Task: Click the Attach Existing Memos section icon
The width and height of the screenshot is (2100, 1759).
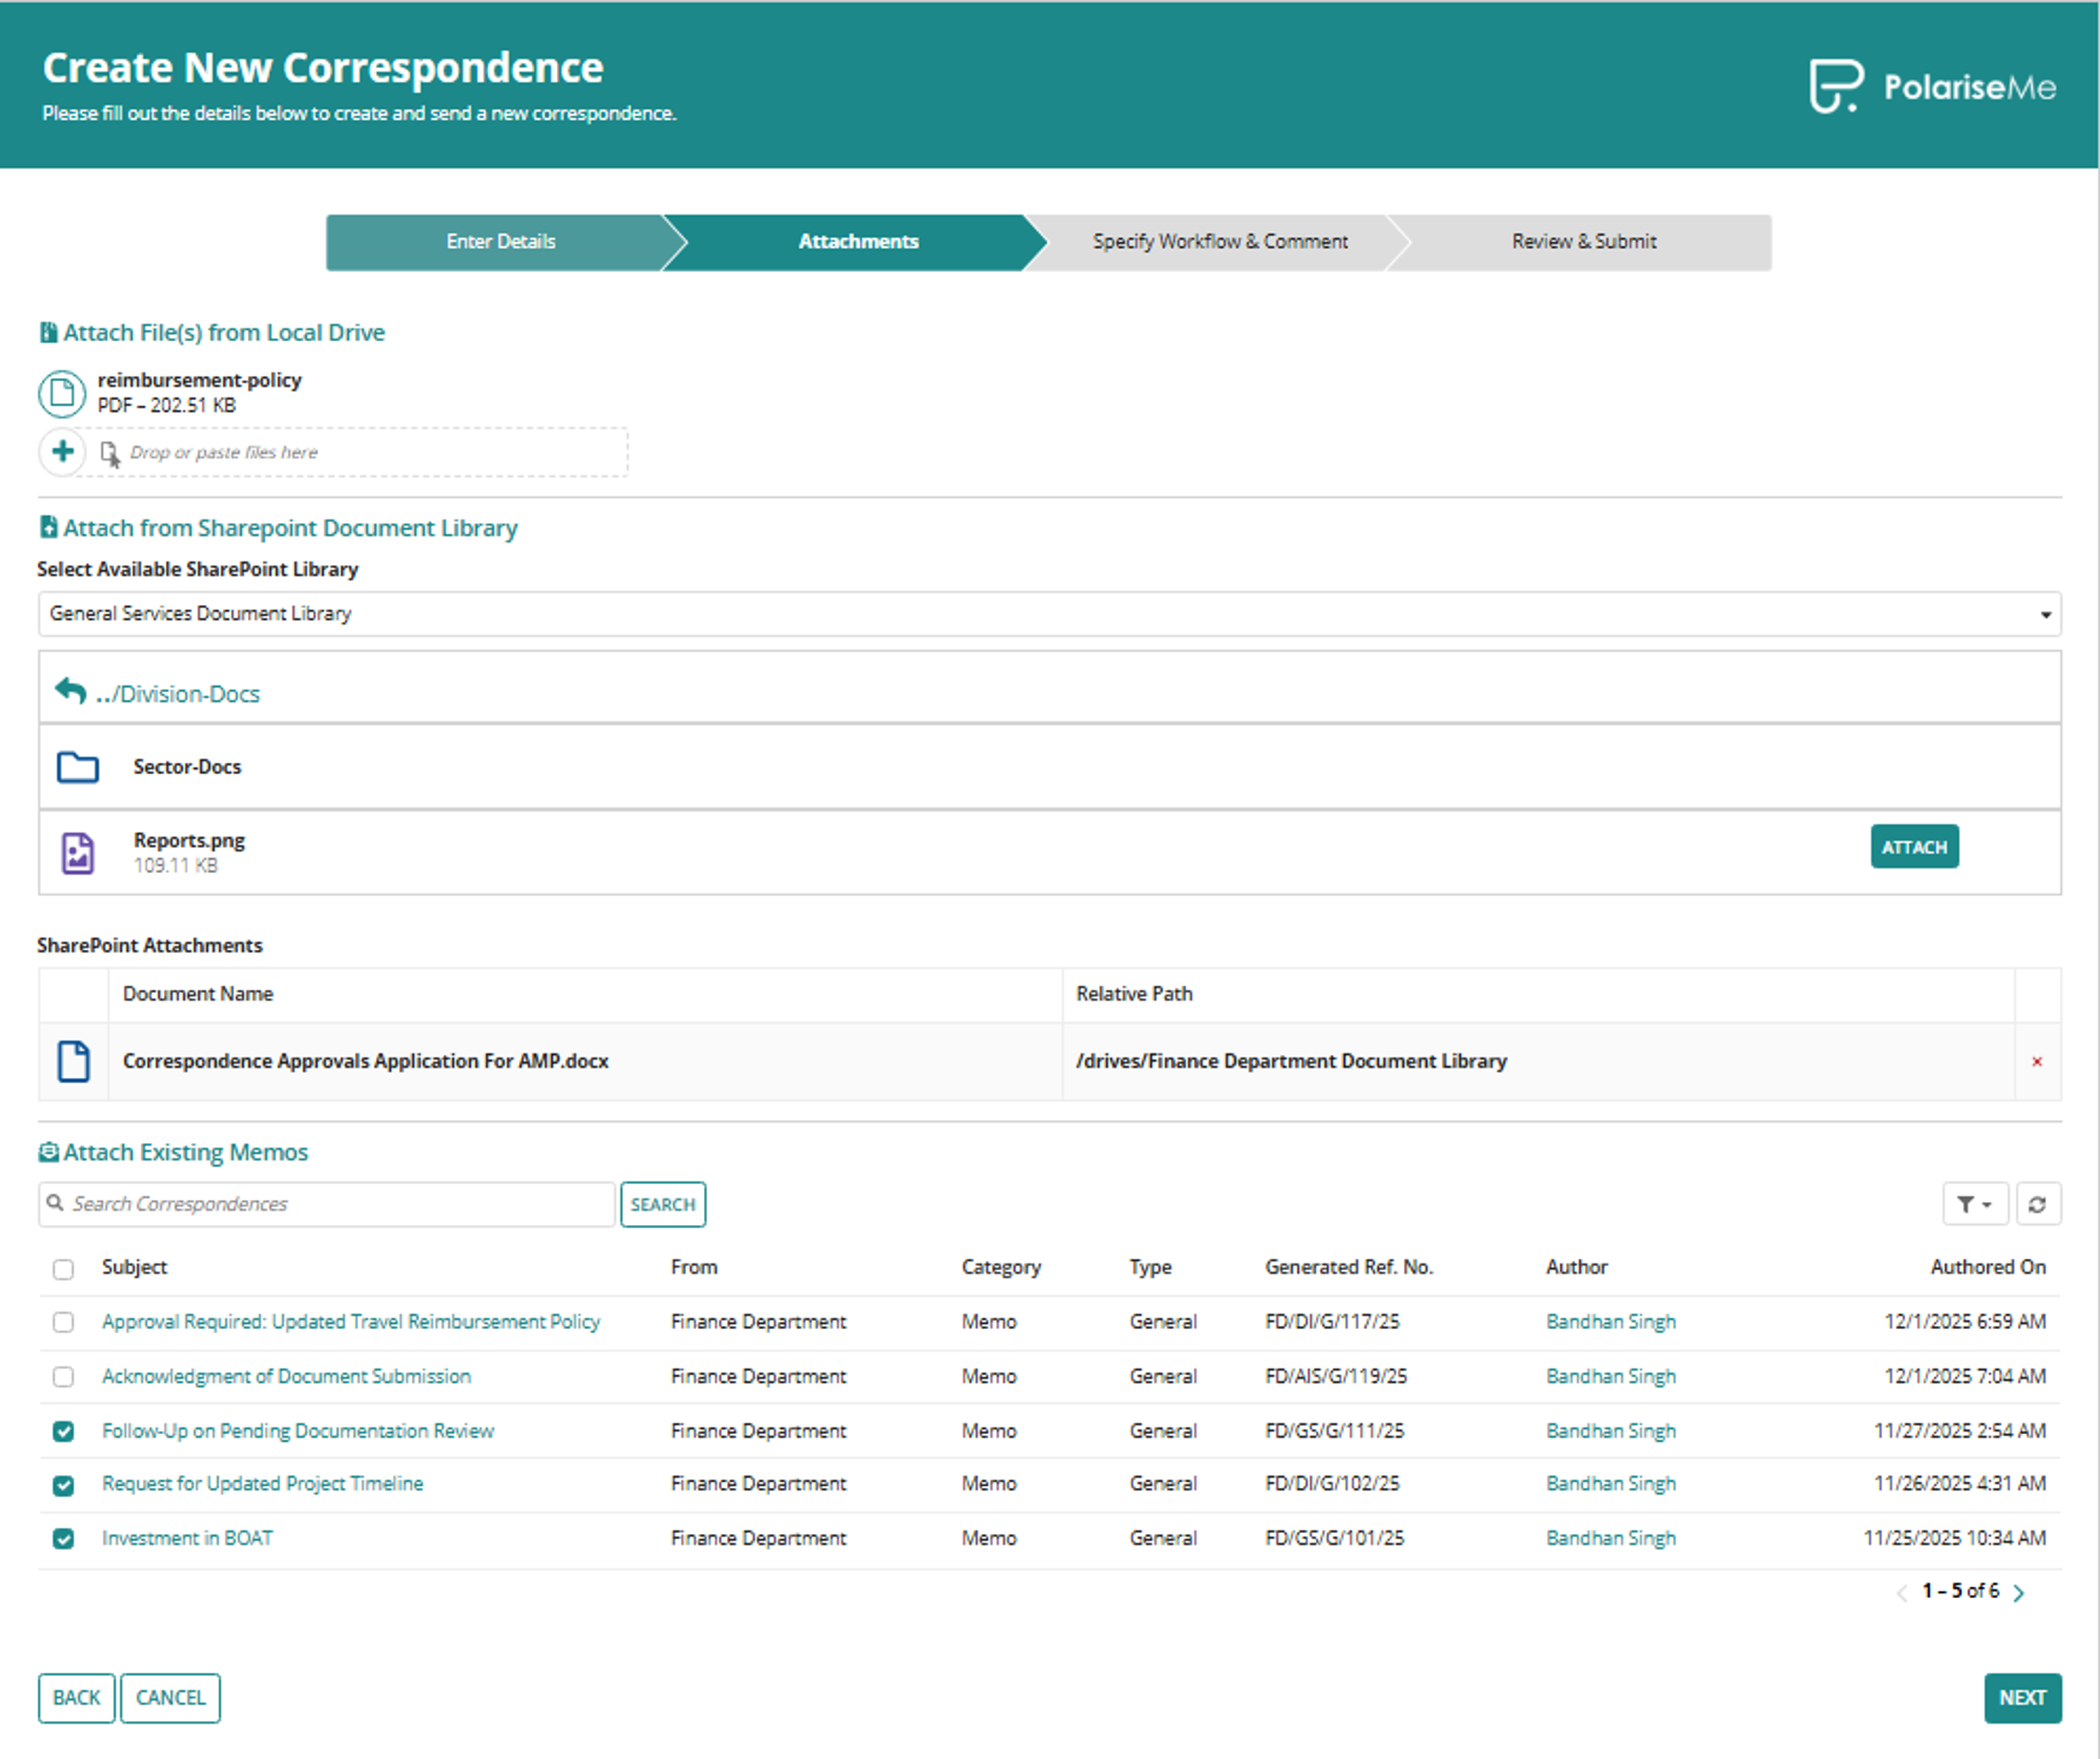Action: tap(48, 1152)
